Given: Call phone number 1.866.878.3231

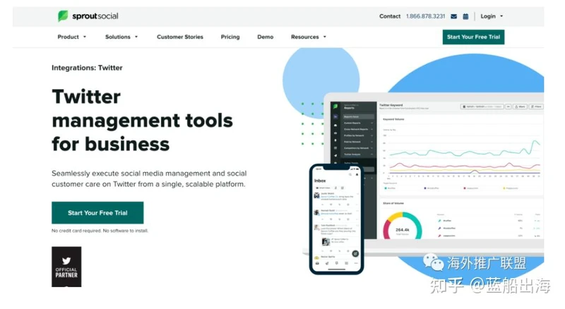Looking at the screenshot, I should [425, 16].
